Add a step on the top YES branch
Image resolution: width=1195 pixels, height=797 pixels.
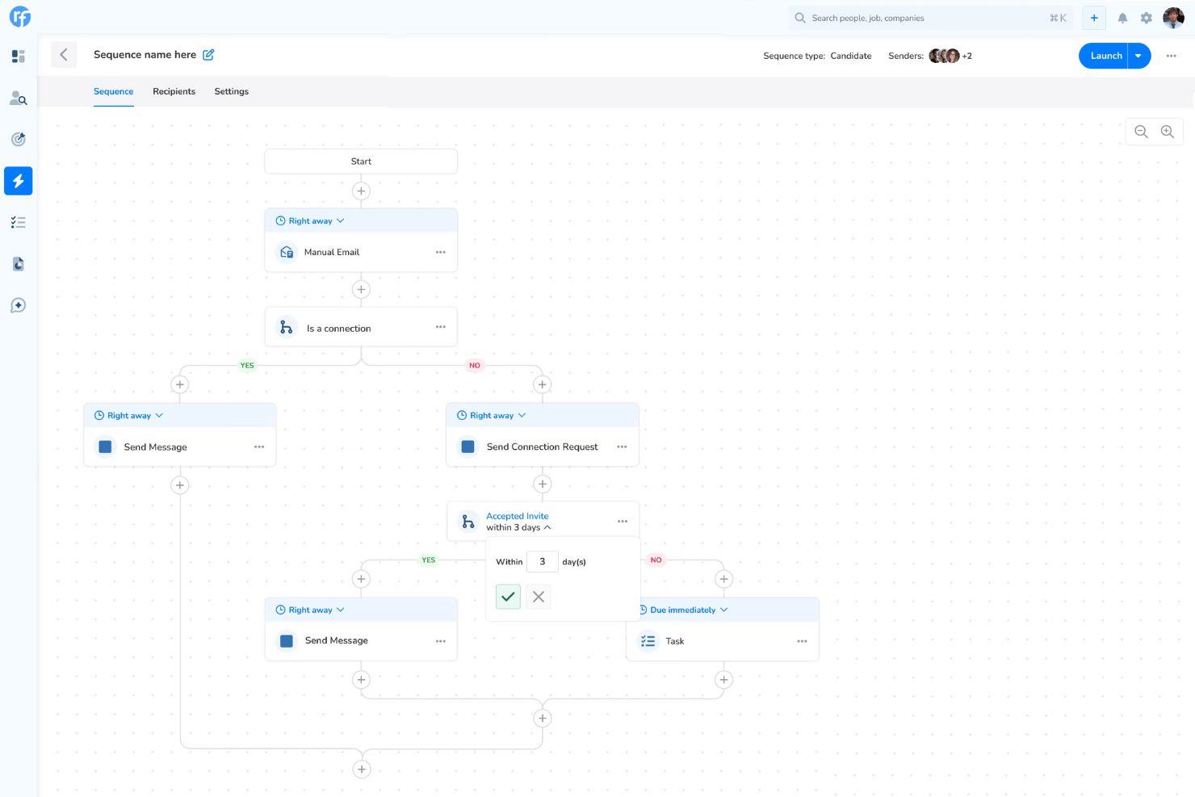180,384
